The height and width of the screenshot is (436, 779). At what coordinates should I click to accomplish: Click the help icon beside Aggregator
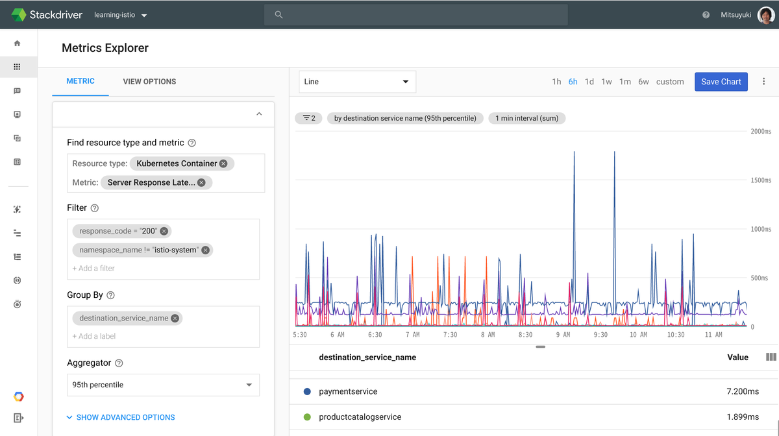point(119,363)
